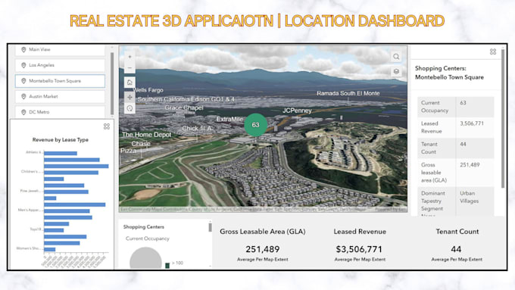Open map search tool
Screen dimensions: 515x290
click(x=396, y=57)
